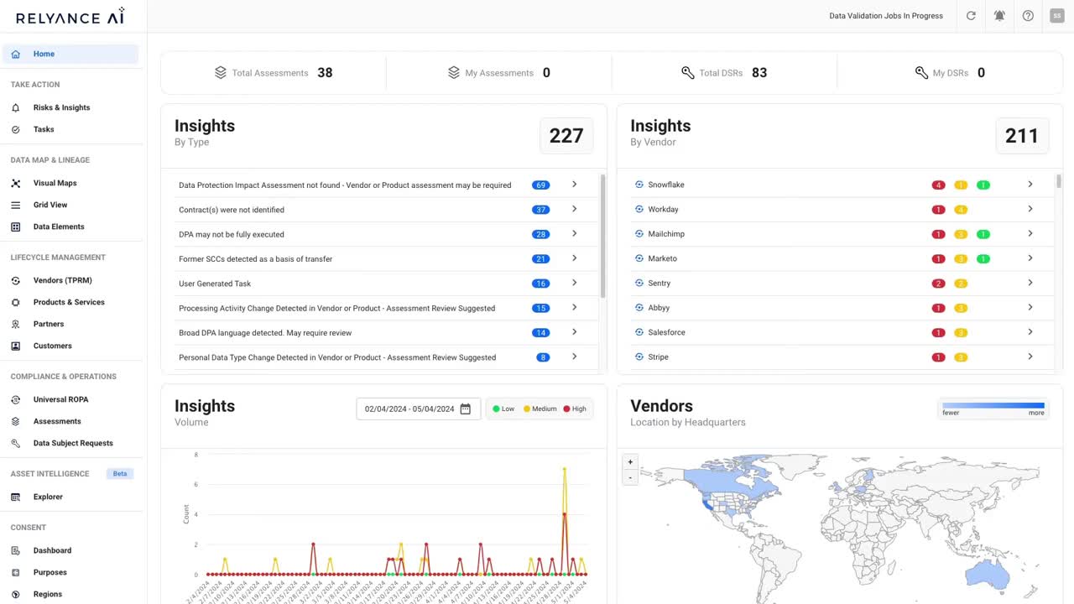The width and height of the screenshot is (1074, 604).
Task: Click the consent Dashboard icon
Action: point(16,550)
